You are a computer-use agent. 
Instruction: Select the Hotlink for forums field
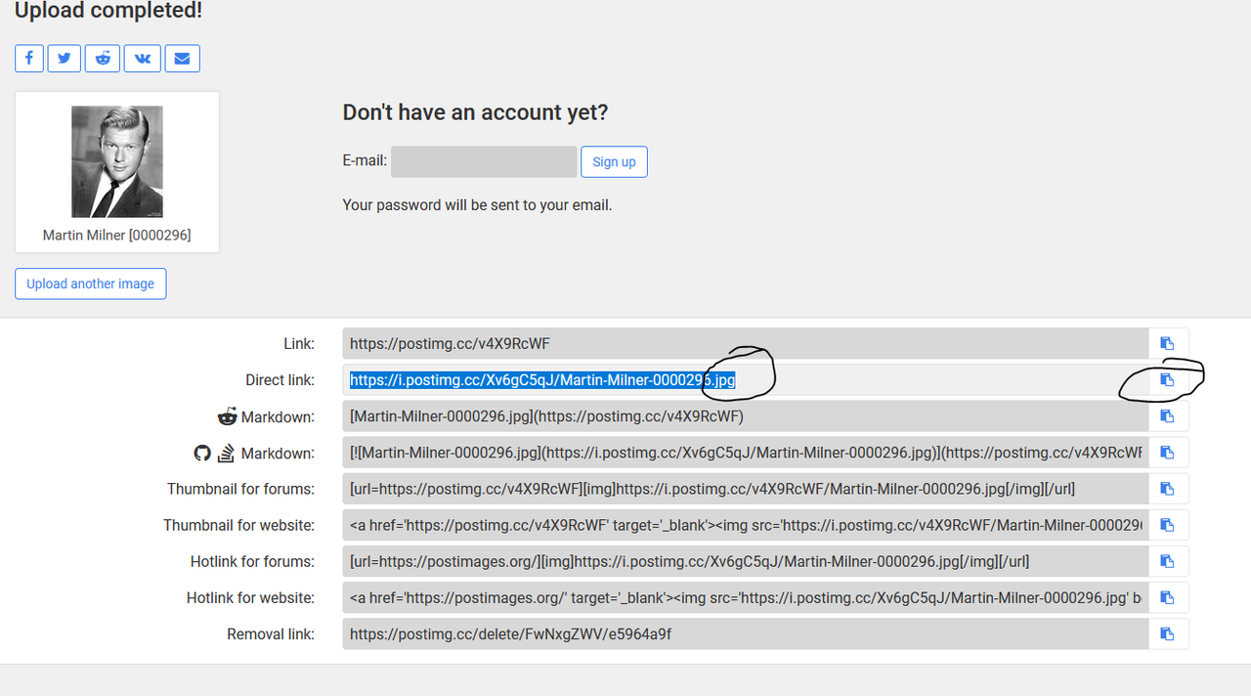[x=746, y=561]
